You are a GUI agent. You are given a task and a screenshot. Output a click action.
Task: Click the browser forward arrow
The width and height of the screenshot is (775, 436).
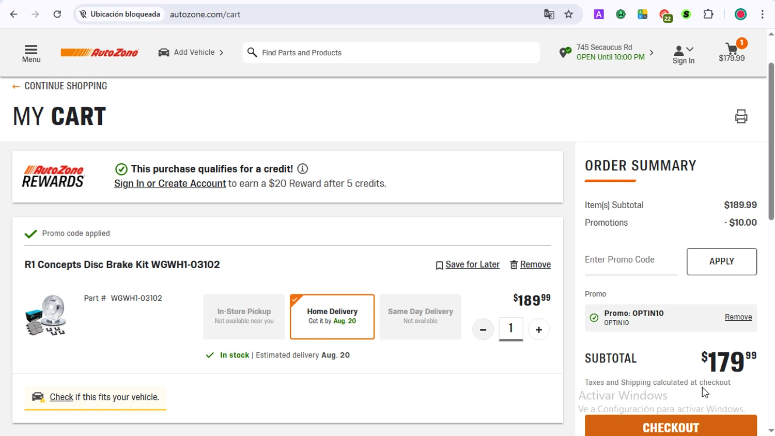(x=35, y=14)
